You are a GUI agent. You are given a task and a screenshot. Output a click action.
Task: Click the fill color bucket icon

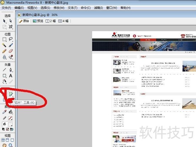tap(4, 124)
